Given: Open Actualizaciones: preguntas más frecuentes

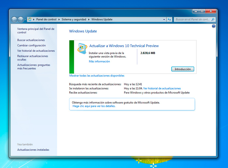Looking at the screenshot, I should click(x=34, y=66).
